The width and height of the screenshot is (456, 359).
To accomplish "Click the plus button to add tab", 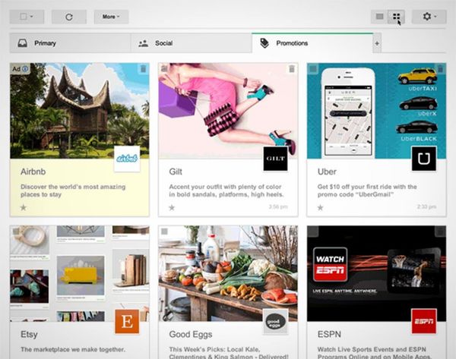I will point(376,43).
